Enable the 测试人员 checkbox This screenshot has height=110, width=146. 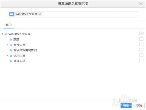point(141,61)
